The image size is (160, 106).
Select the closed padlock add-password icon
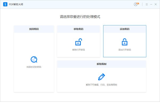(125, 42)
